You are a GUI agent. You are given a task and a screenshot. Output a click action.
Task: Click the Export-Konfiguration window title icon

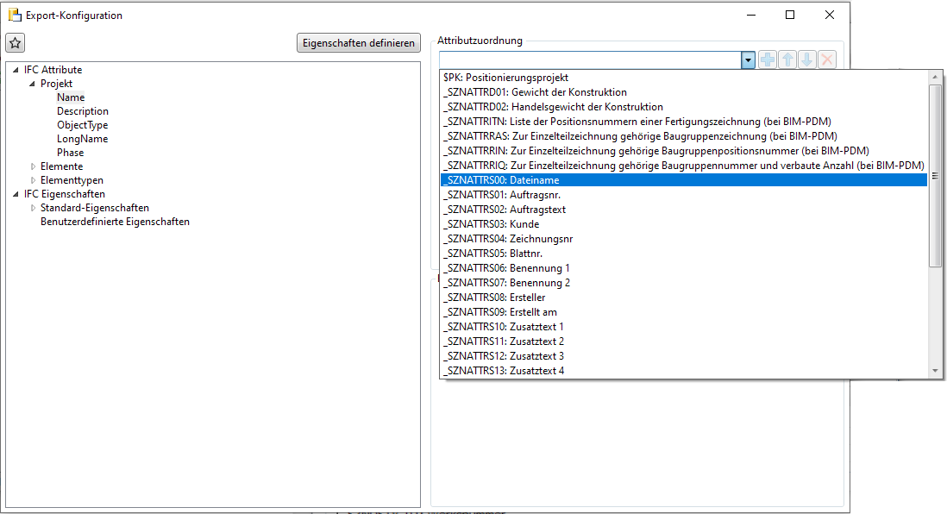pos(15,16)
